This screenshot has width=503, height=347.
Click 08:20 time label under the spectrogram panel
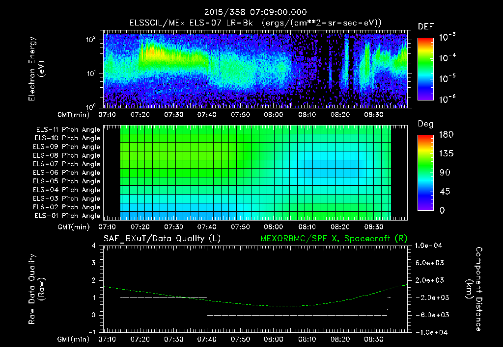click(340, 115)
